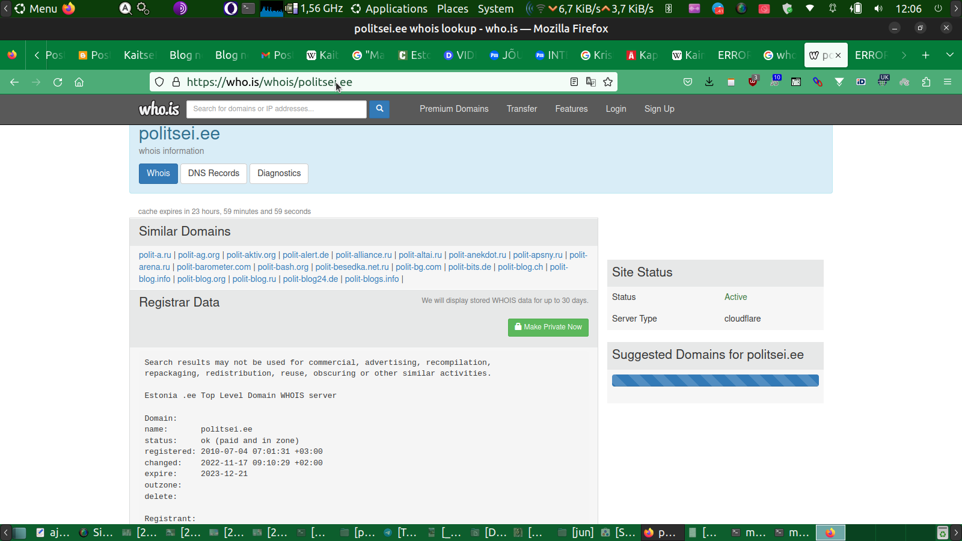Open the Firefox home page
962x541 pixels.
pos(79,82)
